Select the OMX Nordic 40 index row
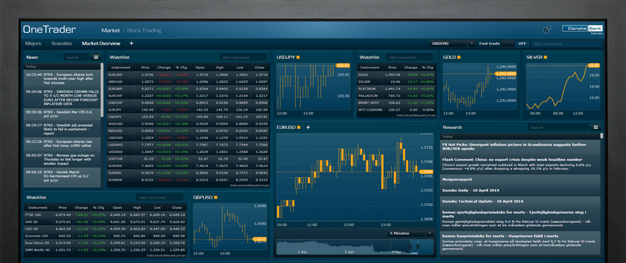626x263 pixels. pos(105,250)
